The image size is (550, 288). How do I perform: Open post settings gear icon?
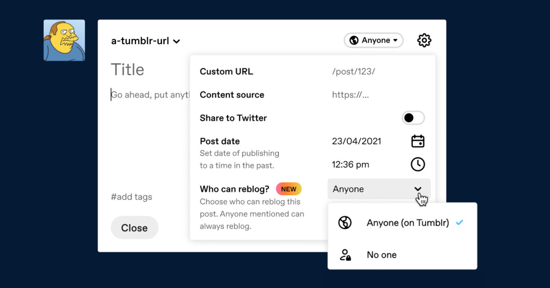424,40
